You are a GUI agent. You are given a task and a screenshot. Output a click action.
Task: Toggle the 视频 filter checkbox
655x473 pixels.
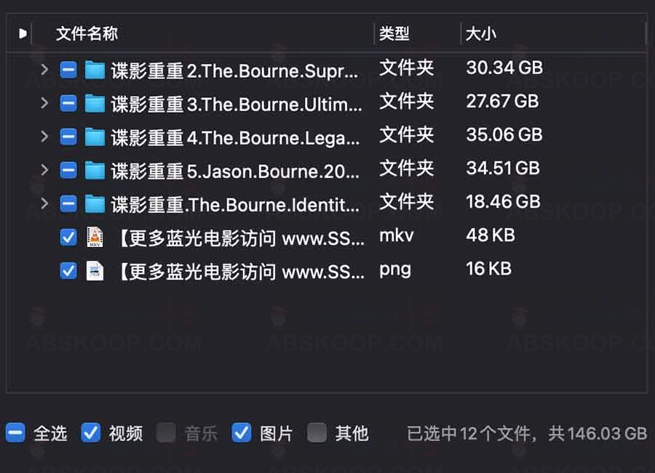pyautogui.click(x=91, y=432)
